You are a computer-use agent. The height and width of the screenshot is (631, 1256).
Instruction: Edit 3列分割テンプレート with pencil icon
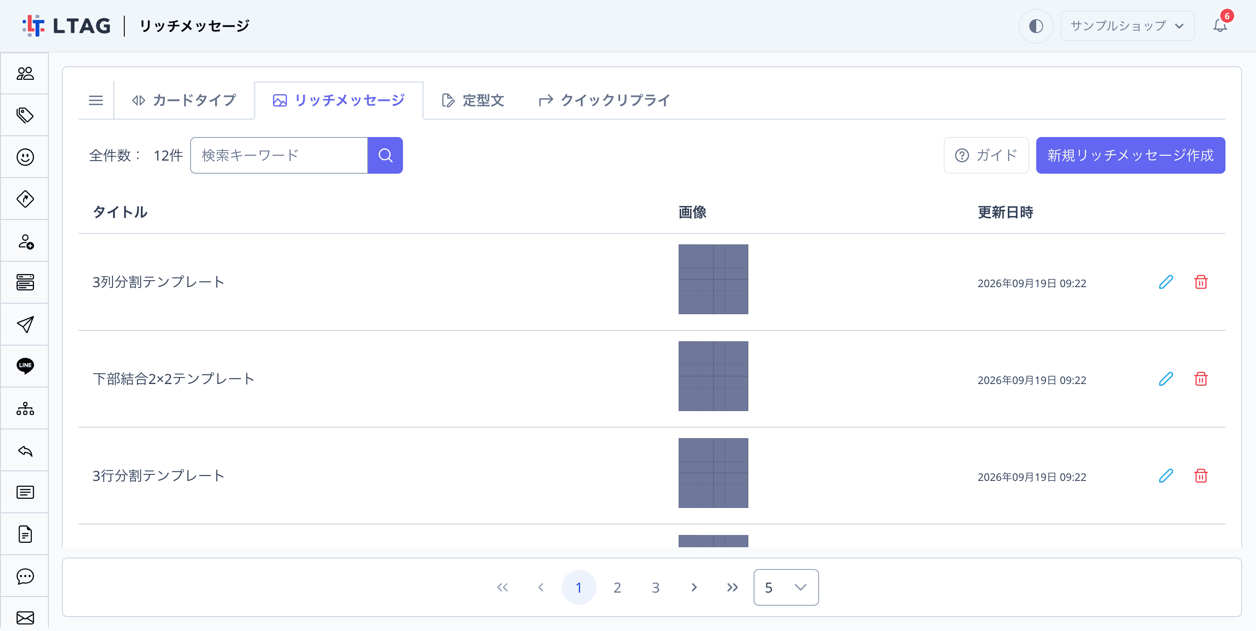pos(1166,282)
